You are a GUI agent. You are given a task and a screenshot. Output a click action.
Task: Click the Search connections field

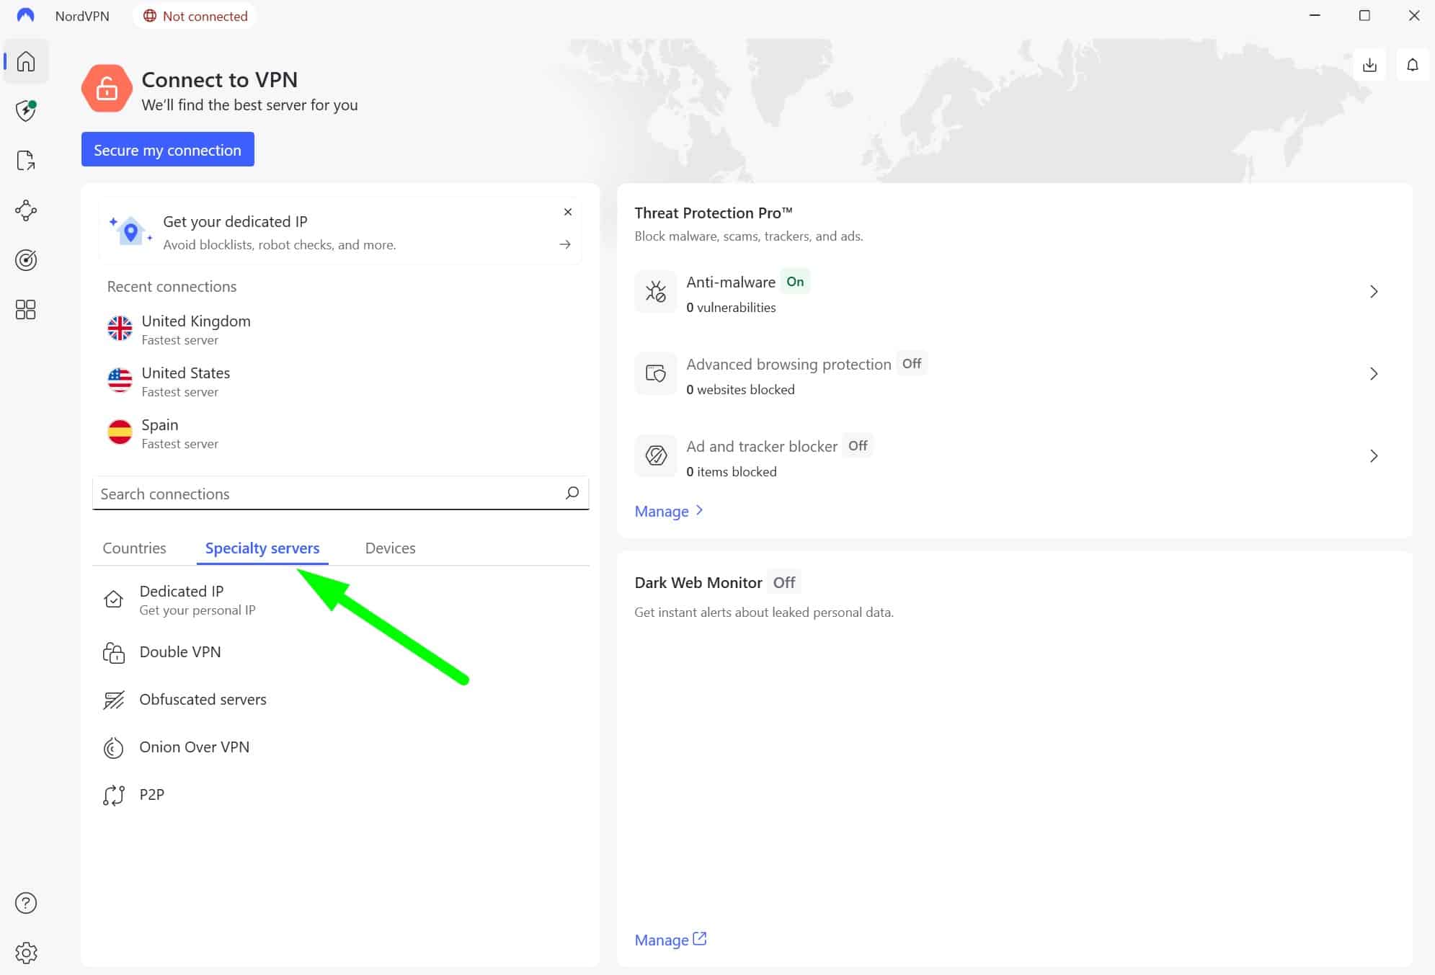(x=341, y=493)
